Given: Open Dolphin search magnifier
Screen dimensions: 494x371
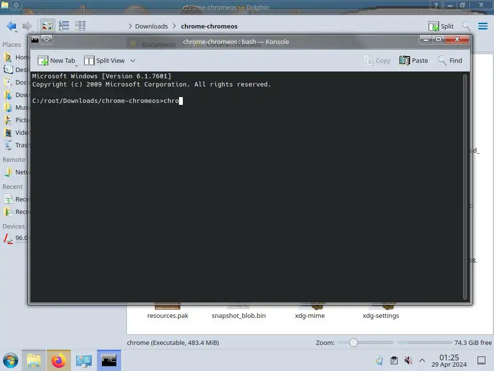Looking at the screenshot, I should (x=466, y=26).
